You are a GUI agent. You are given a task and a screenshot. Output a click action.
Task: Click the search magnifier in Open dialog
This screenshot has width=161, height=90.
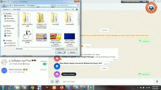(78, 5)
